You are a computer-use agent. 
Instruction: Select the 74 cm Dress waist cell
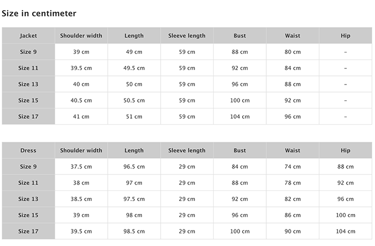tap(292, 167)
